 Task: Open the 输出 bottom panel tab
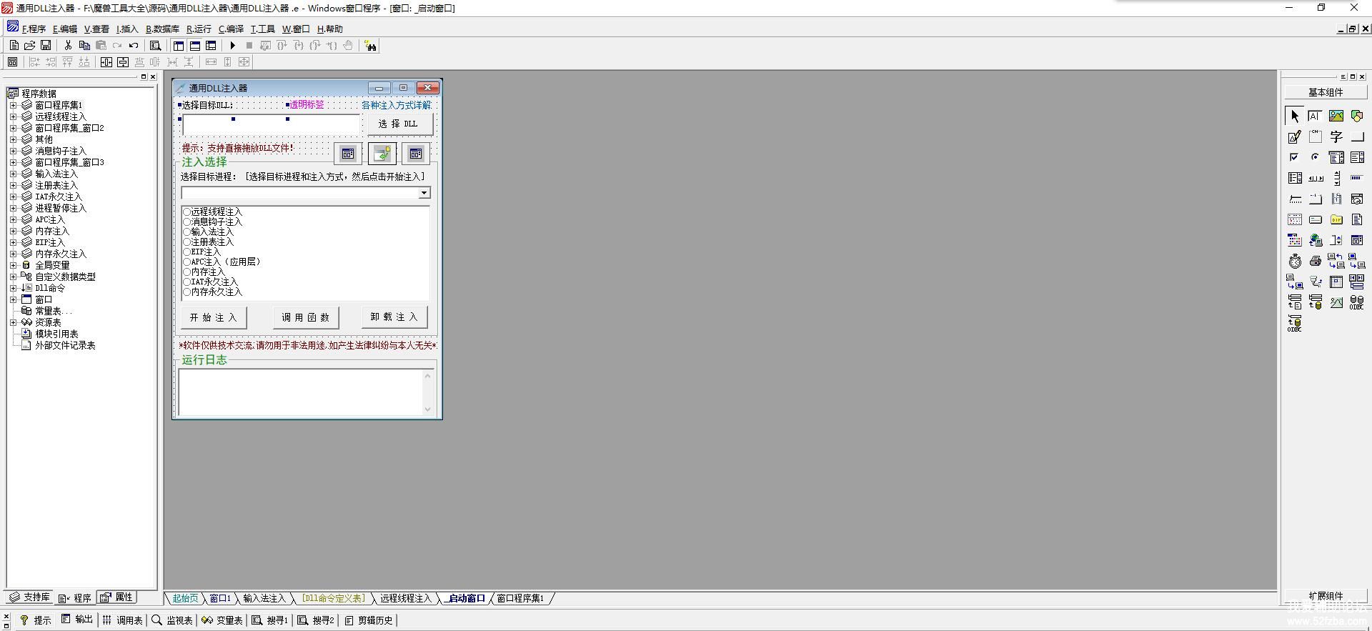coord(77,620)
